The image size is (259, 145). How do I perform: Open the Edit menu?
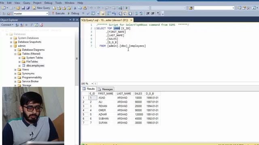pyautogui.click(x=9, y=3)
